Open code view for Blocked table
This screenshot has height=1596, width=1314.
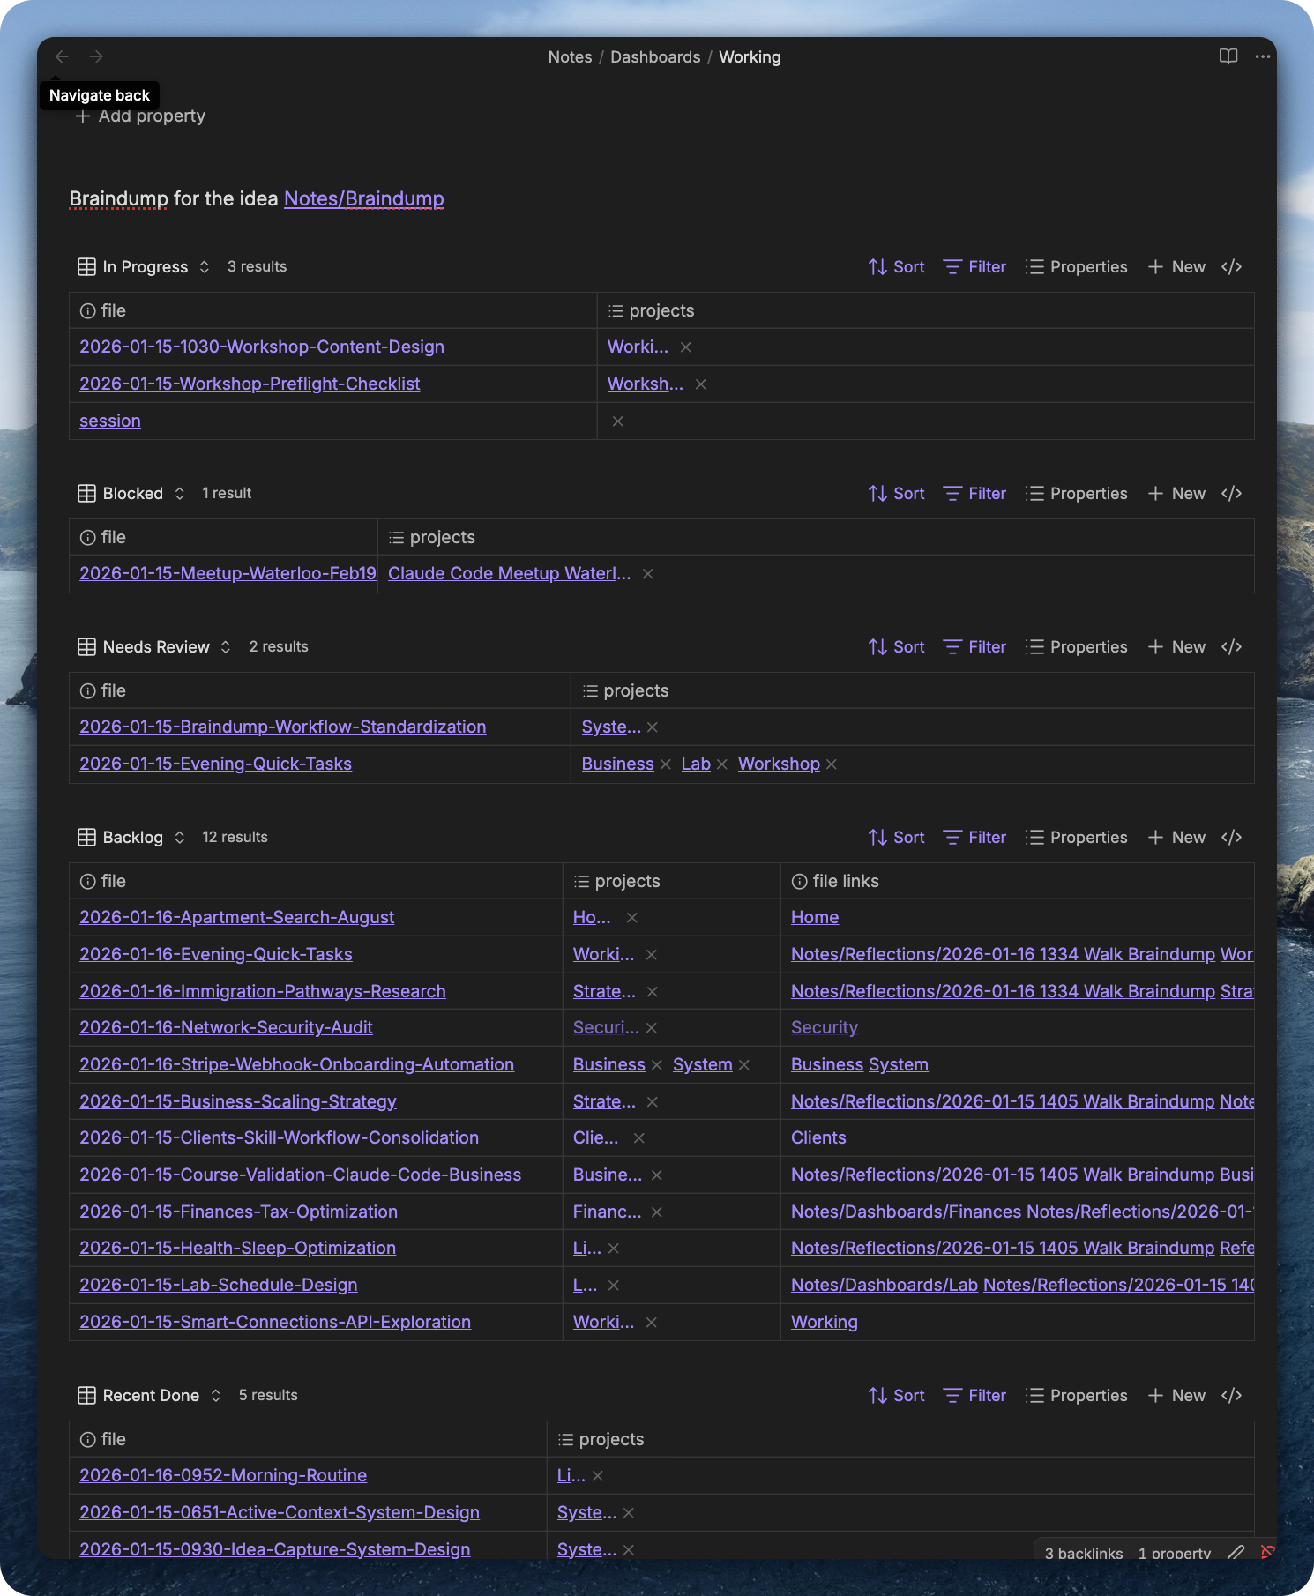[x=1232, y=494]
